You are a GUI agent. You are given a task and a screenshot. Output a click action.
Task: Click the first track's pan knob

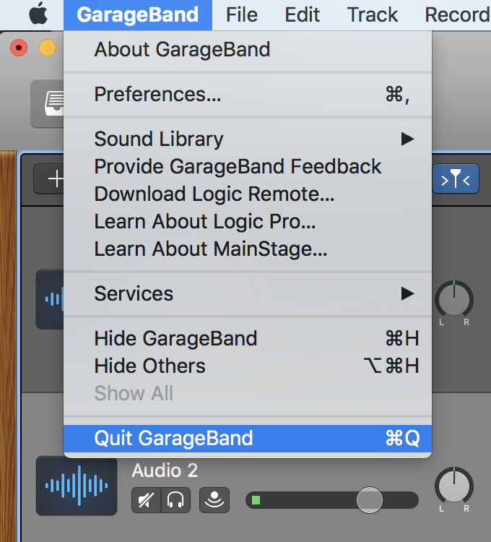454,299
